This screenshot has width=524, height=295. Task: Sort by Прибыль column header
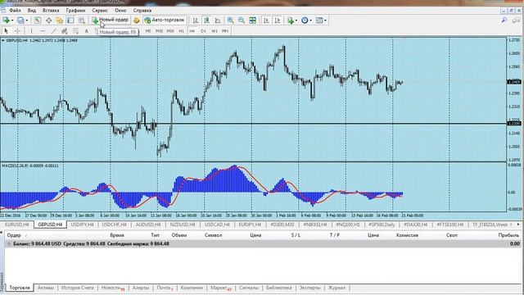(x=508, y=235)
